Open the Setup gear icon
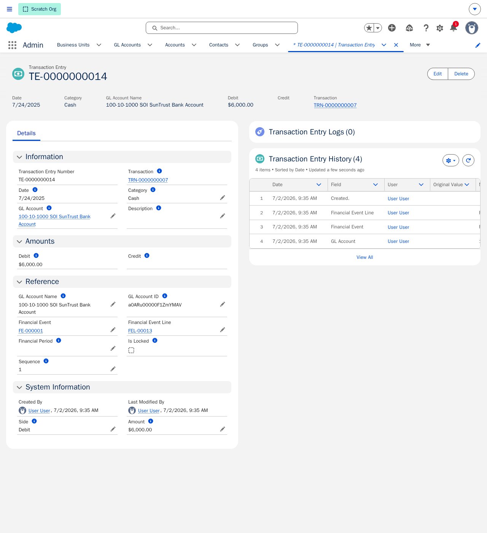This screenshot has height=533, width=487. 440,28
